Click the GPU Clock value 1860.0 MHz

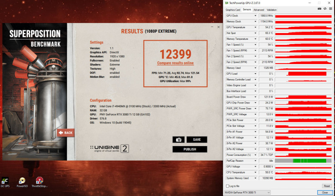click(266, 16)
